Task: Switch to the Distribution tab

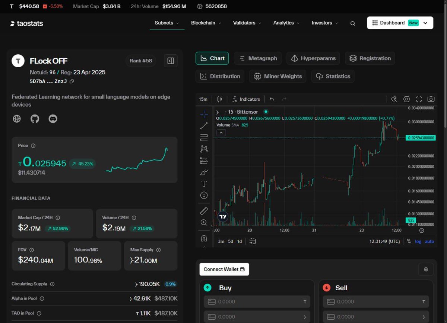Action: tap(220, 76)
